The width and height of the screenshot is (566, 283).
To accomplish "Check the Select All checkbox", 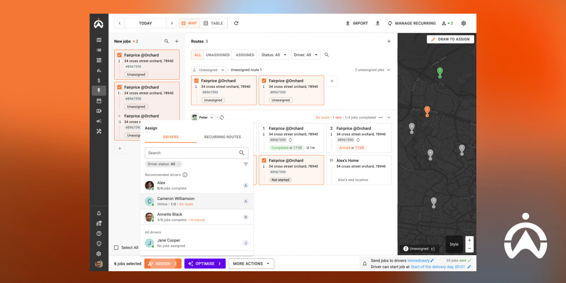I will click(116, 247).
